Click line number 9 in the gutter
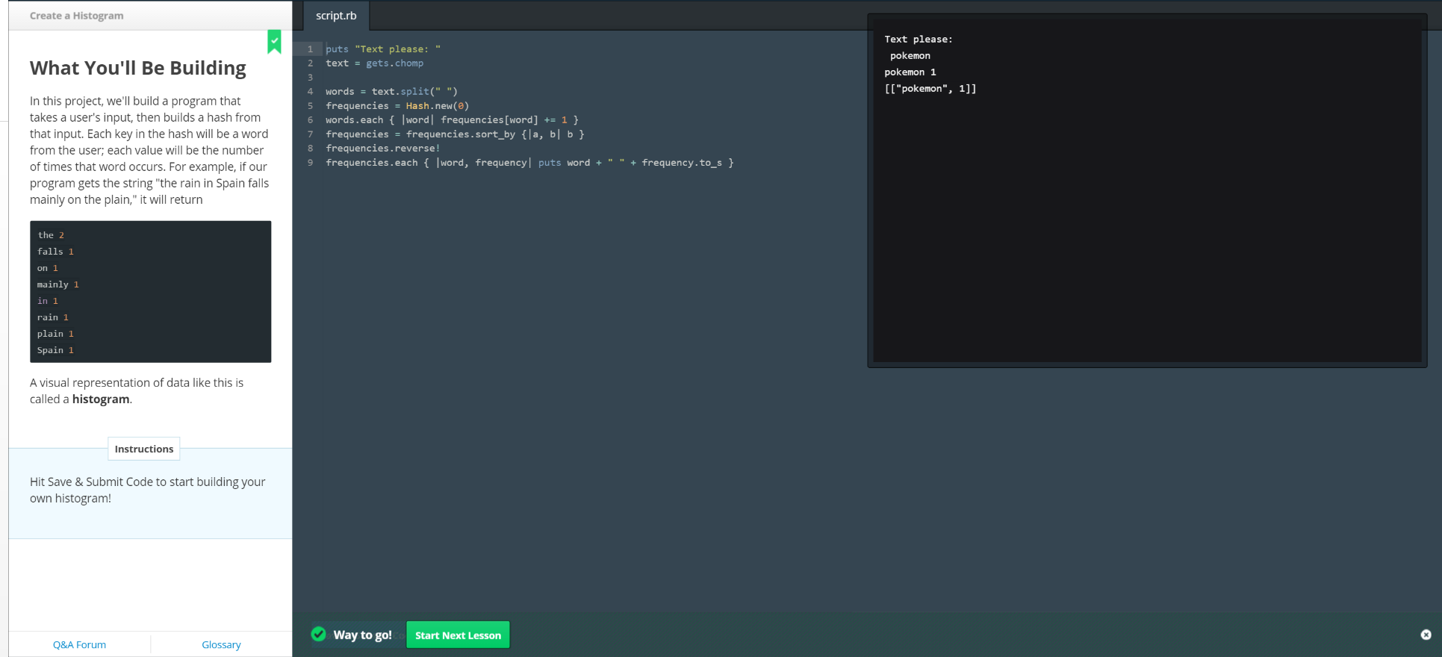This screenshot has width=1442, height=657. [x=311, y=163]
